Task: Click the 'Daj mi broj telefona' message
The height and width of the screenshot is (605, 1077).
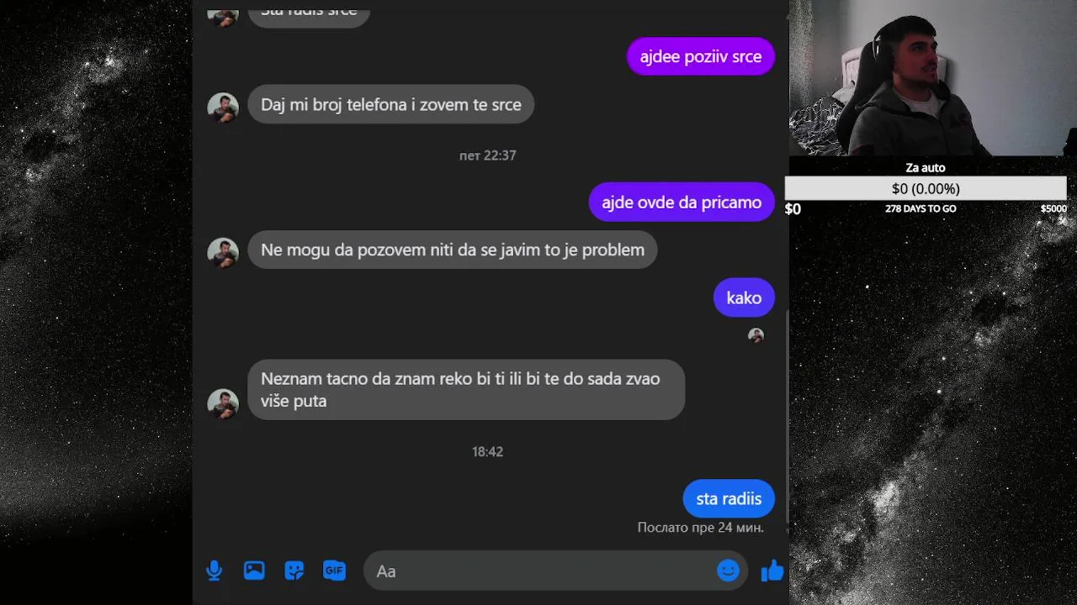Action: tap(391, 104)
